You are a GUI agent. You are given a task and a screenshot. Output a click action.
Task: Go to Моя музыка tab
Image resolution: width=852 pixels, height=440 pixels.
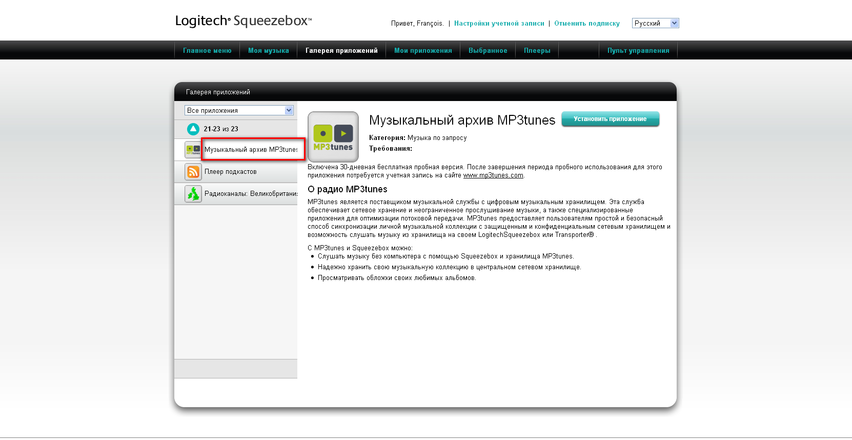(268, 51)
